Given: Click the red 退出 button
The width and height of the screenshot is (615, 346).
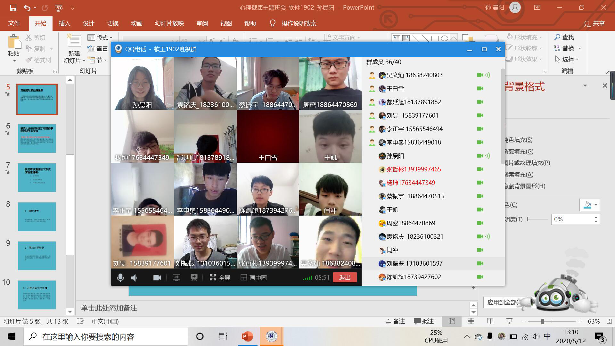Looking at the screenshot, I should (345, 277).
